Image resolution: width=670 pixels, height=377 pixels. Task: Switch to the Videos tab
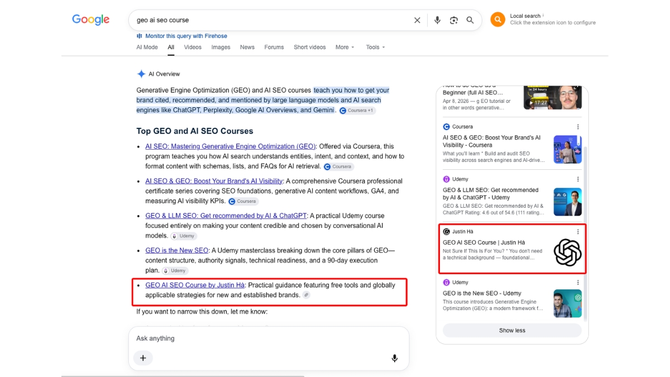pyautogui.click(x=193, y=47)
